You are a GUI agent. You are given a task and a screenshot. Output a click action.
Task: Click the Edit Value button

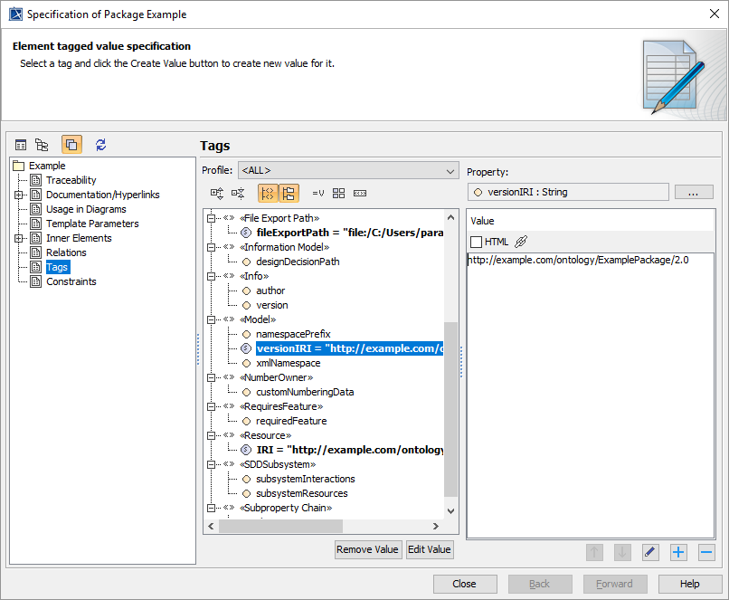click(429, 549)
